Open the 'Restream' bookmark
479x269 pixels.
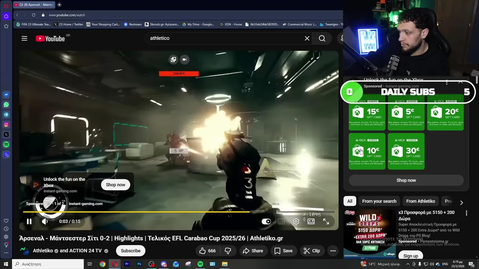pyautogui.click(x=132, y=24)
